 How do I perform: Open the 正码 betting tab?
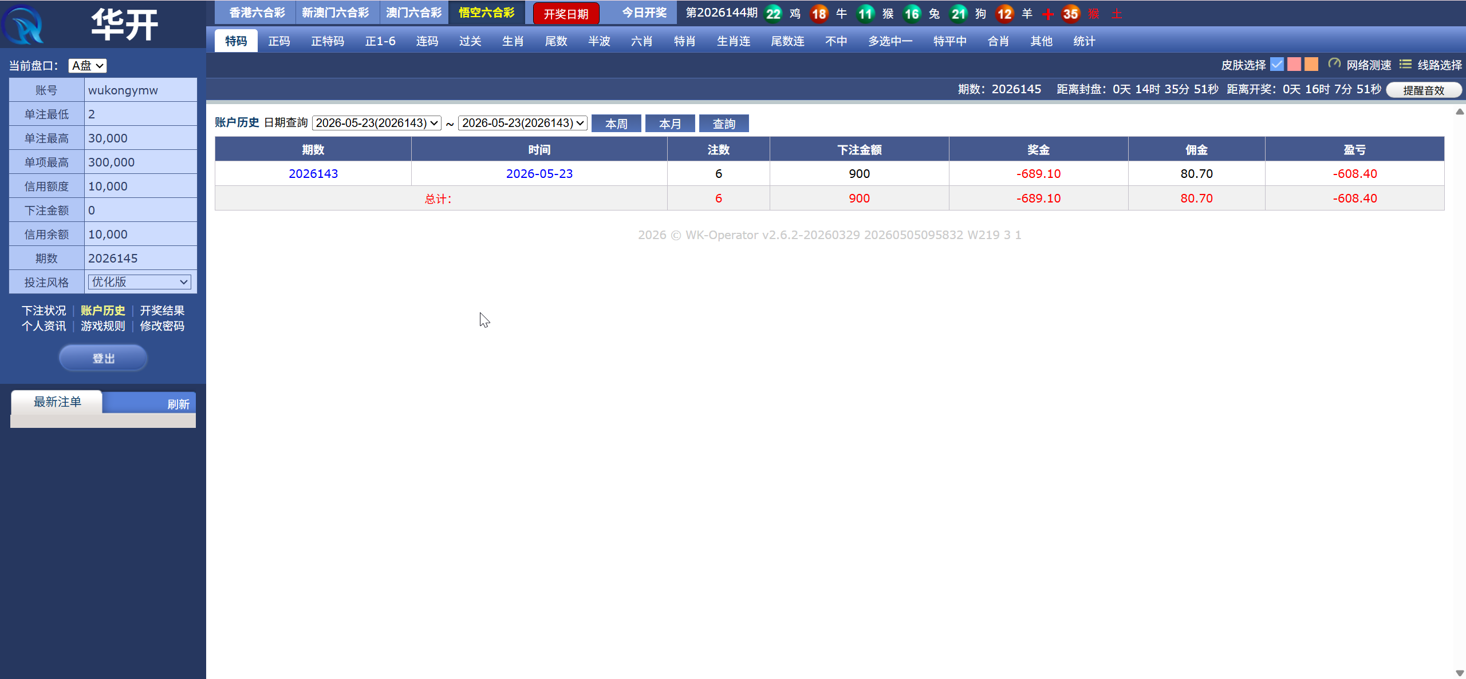tap(279, 41)
